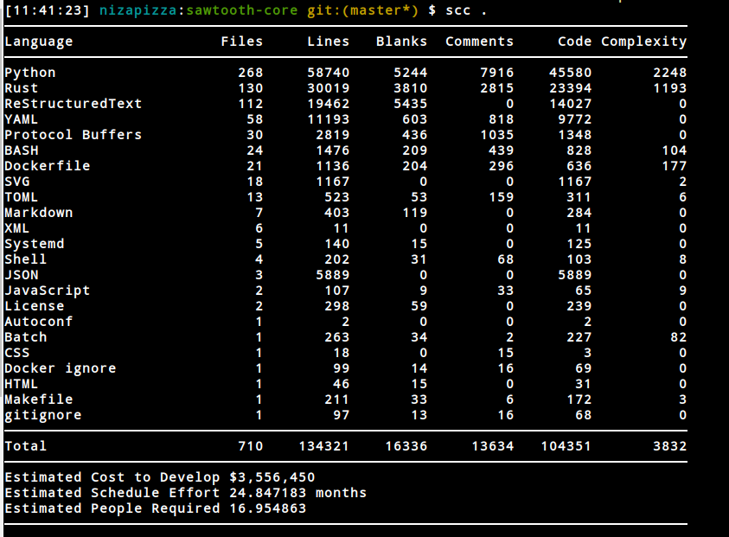Click Batch complexity value 82

[x=678, y=337]
